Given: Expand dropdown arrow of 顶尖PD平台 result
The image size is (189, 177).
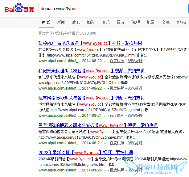Looking at the screenshot, I should (x=105, y=61).
